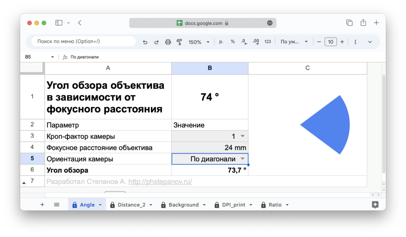The height and width of the screenshot is (237, 406).
Task: Collapse the toolbar with chevron
Action: [370, 42]
